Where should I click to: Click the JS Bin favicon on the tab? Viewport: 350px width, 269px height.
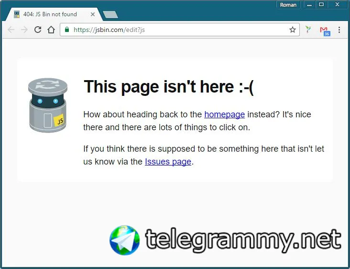click(x=17, y=14)
